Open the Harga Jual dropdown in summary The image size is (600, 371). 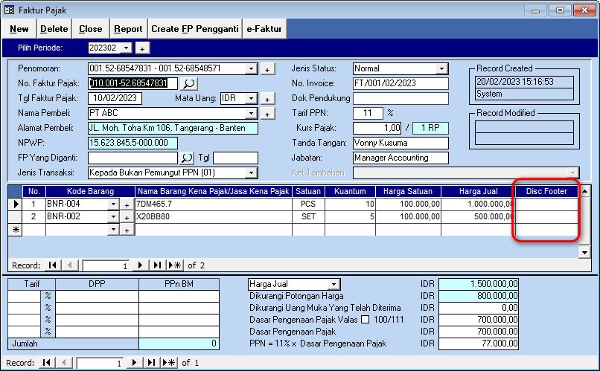pos(333,284)
